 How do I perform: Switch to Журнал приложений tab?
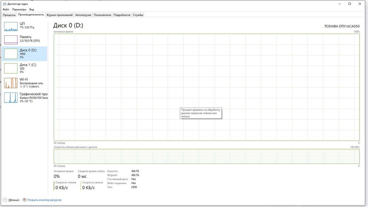[x=59, y=15]
